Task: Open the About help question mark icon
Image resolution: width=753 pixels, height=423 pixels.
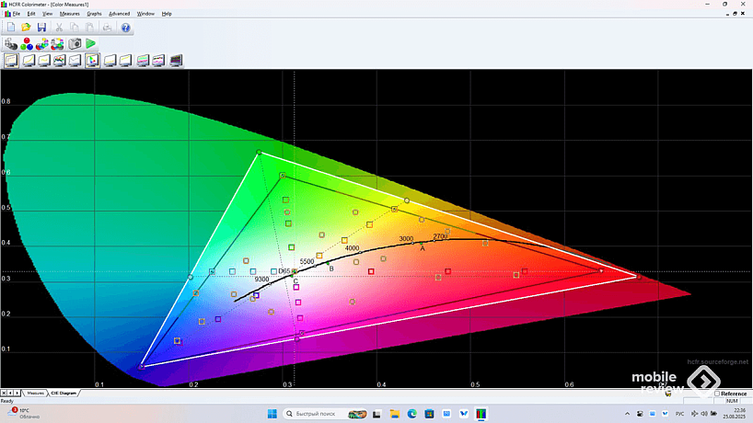Action: (125, 28)
